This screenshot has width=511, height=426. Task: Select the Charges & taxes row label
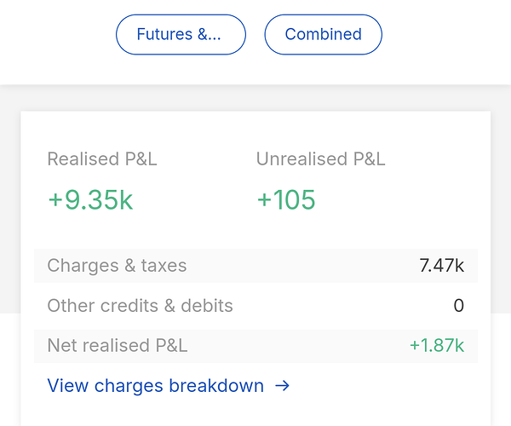117,266
